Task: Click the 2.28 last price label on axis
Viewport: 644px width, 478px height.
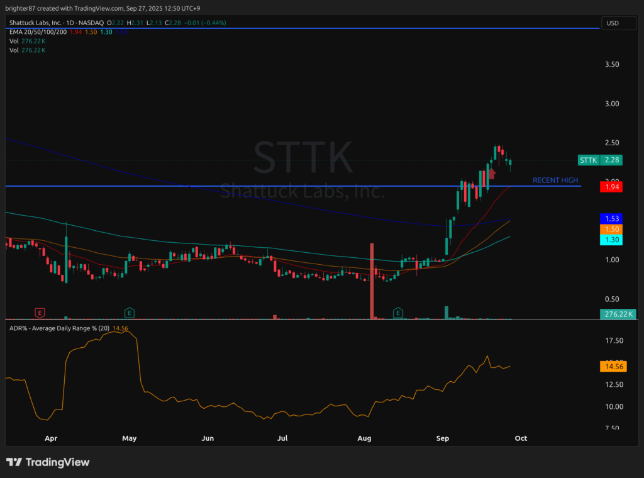Action: click(611, 160)
